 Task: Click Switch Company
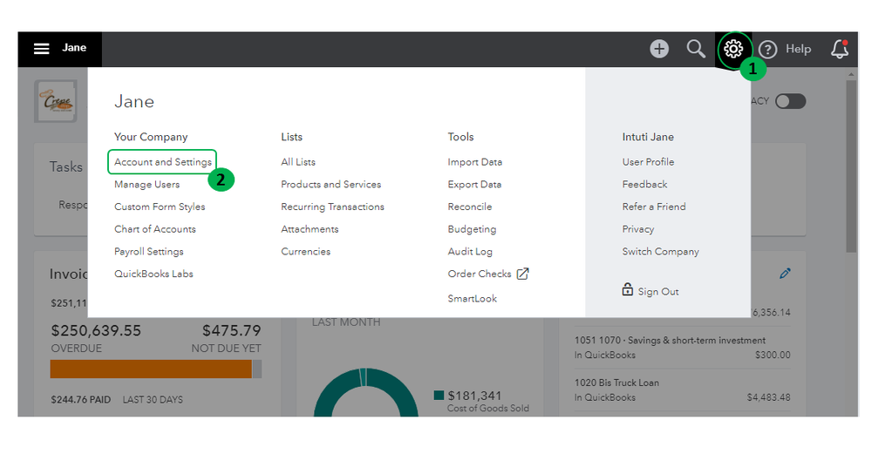[x=661, y=252]
